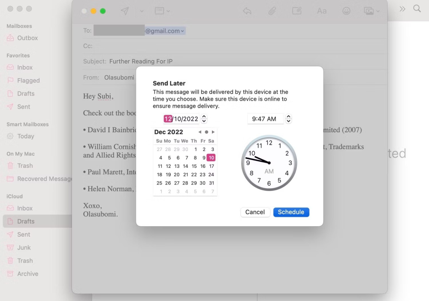This screenshot has height=301, width=429.
Task: Open the emoji picker
Action: 346,11
